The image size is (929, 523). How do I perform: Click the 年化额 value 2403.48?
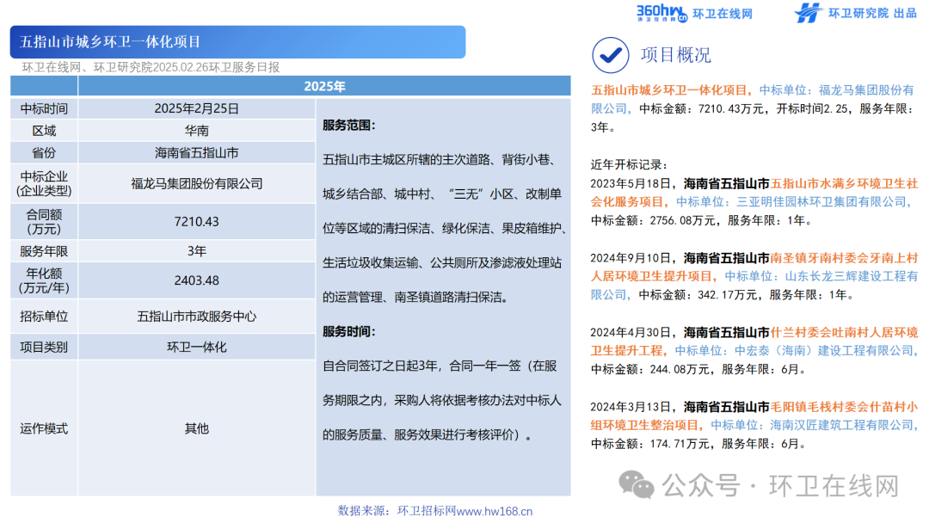point(197,280)
